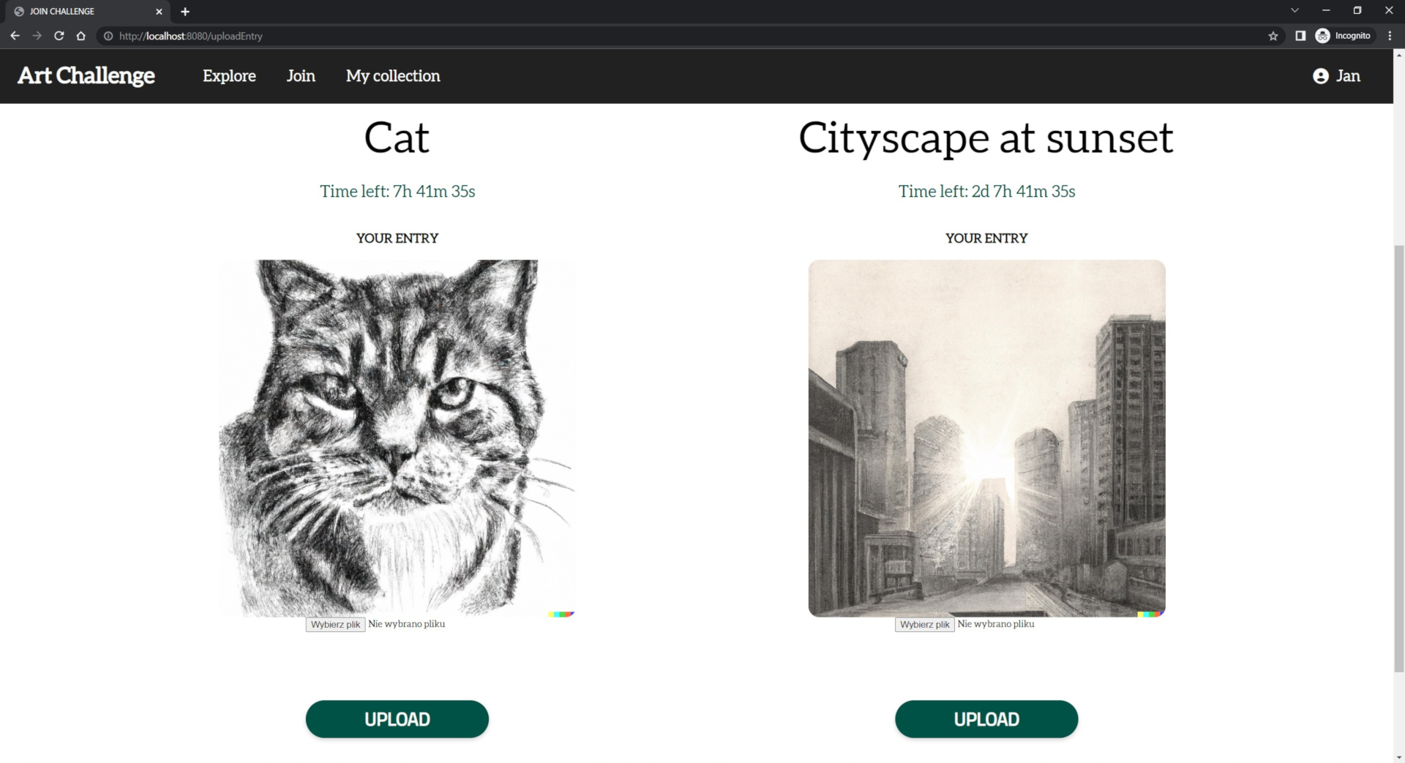Restore down the browser window
The width and height of the screenshot is (1405, 763).
[x=1357, y=10]
